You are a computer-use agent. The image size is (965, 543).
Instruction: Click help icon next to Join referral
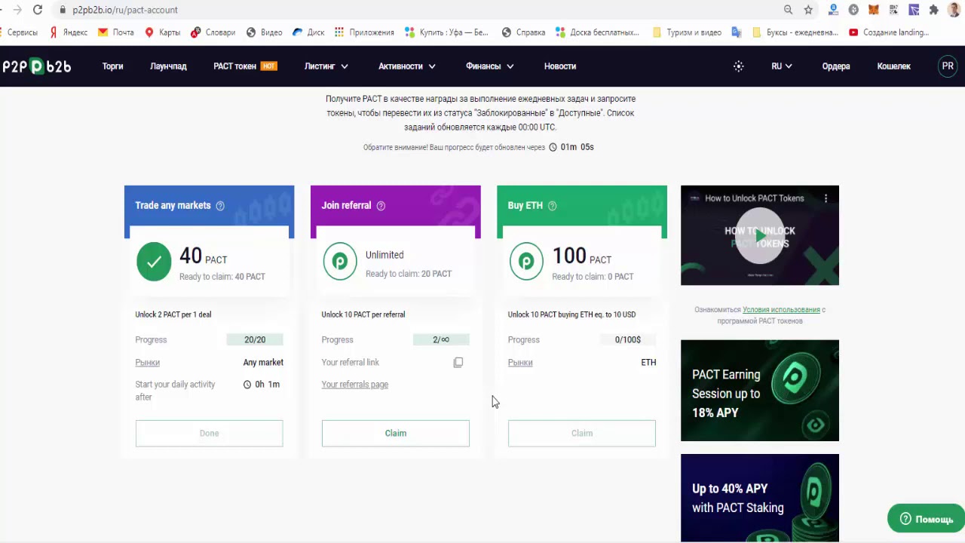(x=381, y=206)
